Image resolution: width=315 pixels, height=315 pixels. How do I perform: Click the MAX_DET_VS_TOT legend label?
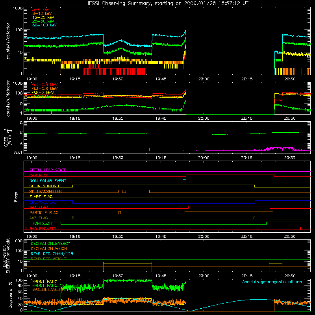49,289
